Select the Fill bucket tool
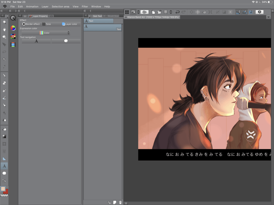 coord(4,129)
